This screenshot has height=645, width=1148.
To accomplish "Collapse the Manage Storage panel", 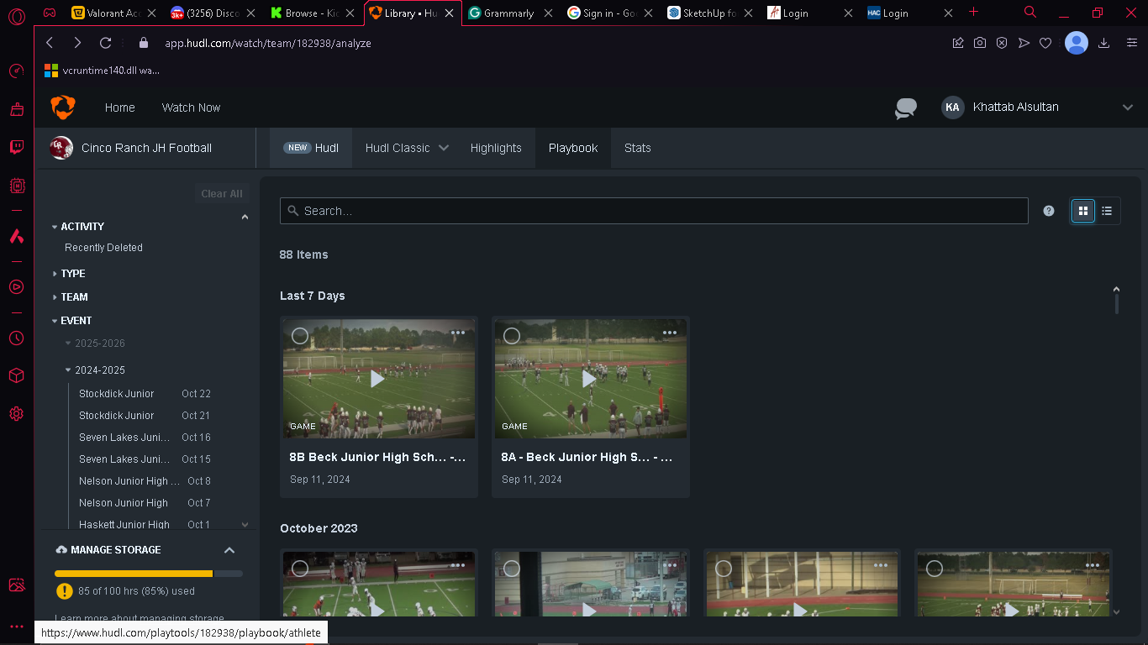I will click(229, 550).
